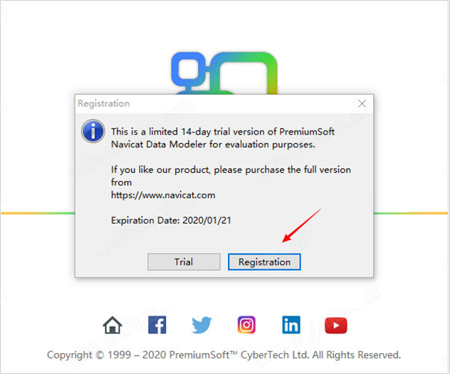This screenshot has height=374, width=450.
Task: Click the Expiration Date 2020/01/21 text
Action: [x=171, y=221]
